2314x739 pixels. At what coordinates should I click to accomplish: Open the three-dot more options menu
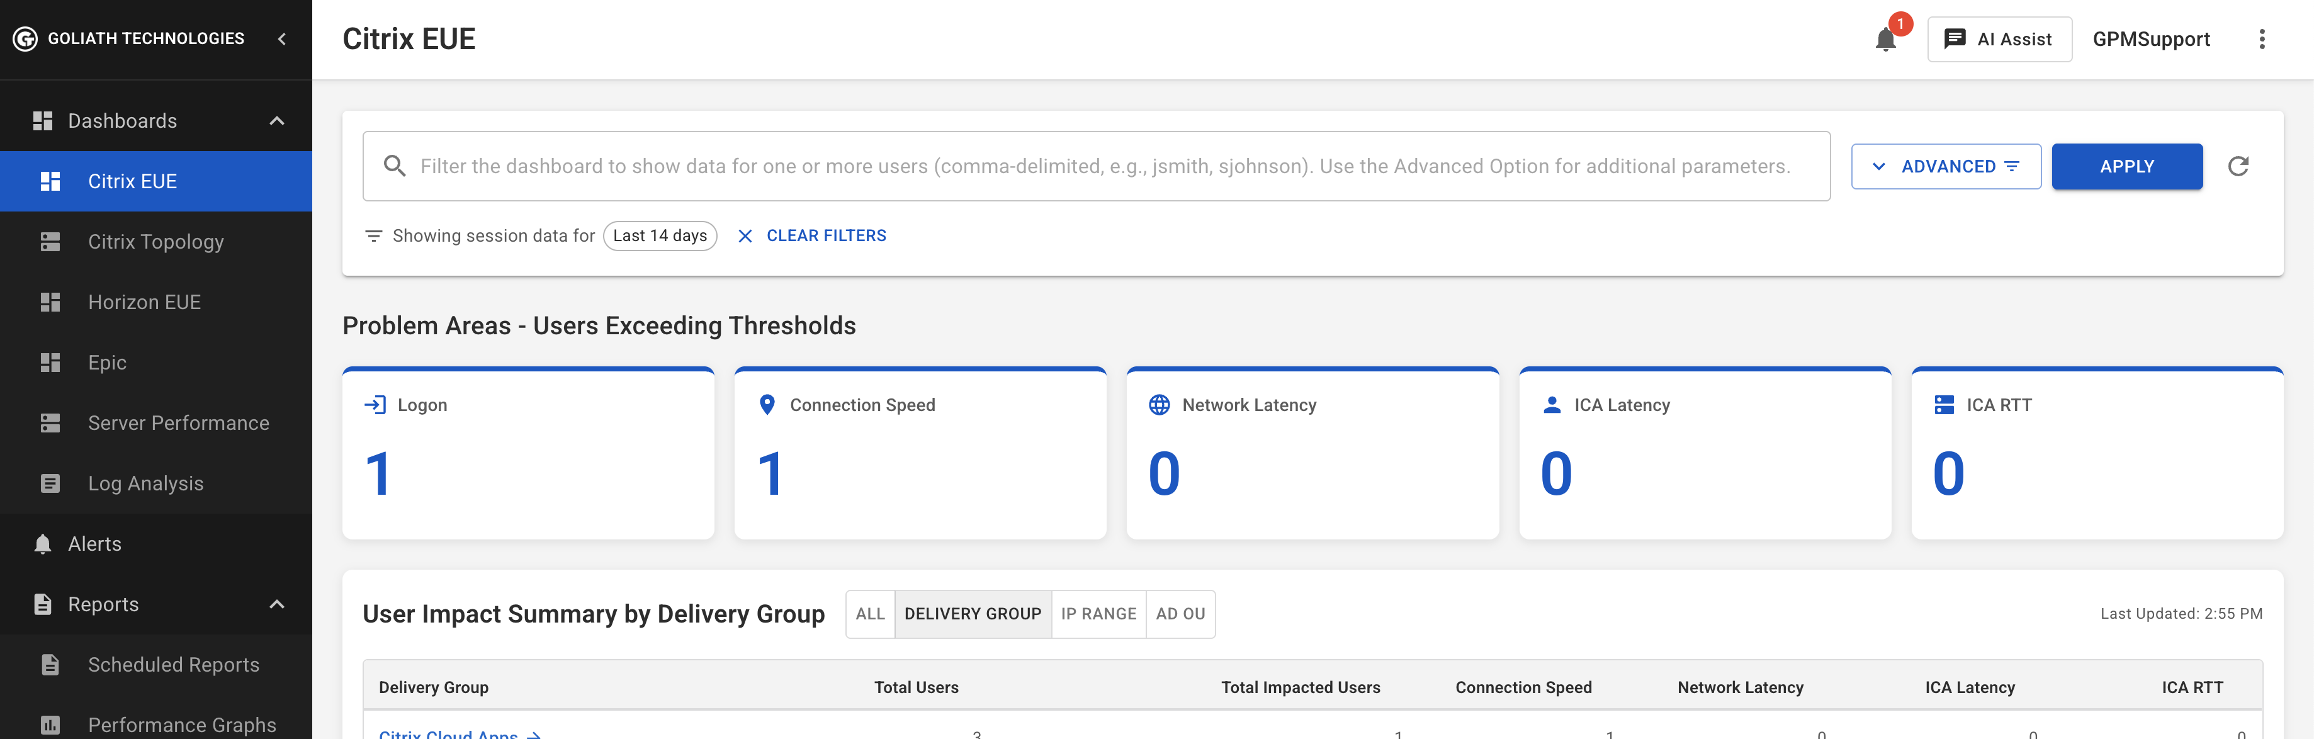coord(2262,40)
